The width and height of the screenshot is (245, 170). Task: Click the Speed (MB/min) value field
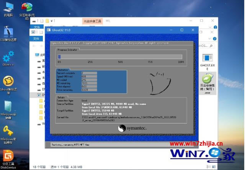89,77
